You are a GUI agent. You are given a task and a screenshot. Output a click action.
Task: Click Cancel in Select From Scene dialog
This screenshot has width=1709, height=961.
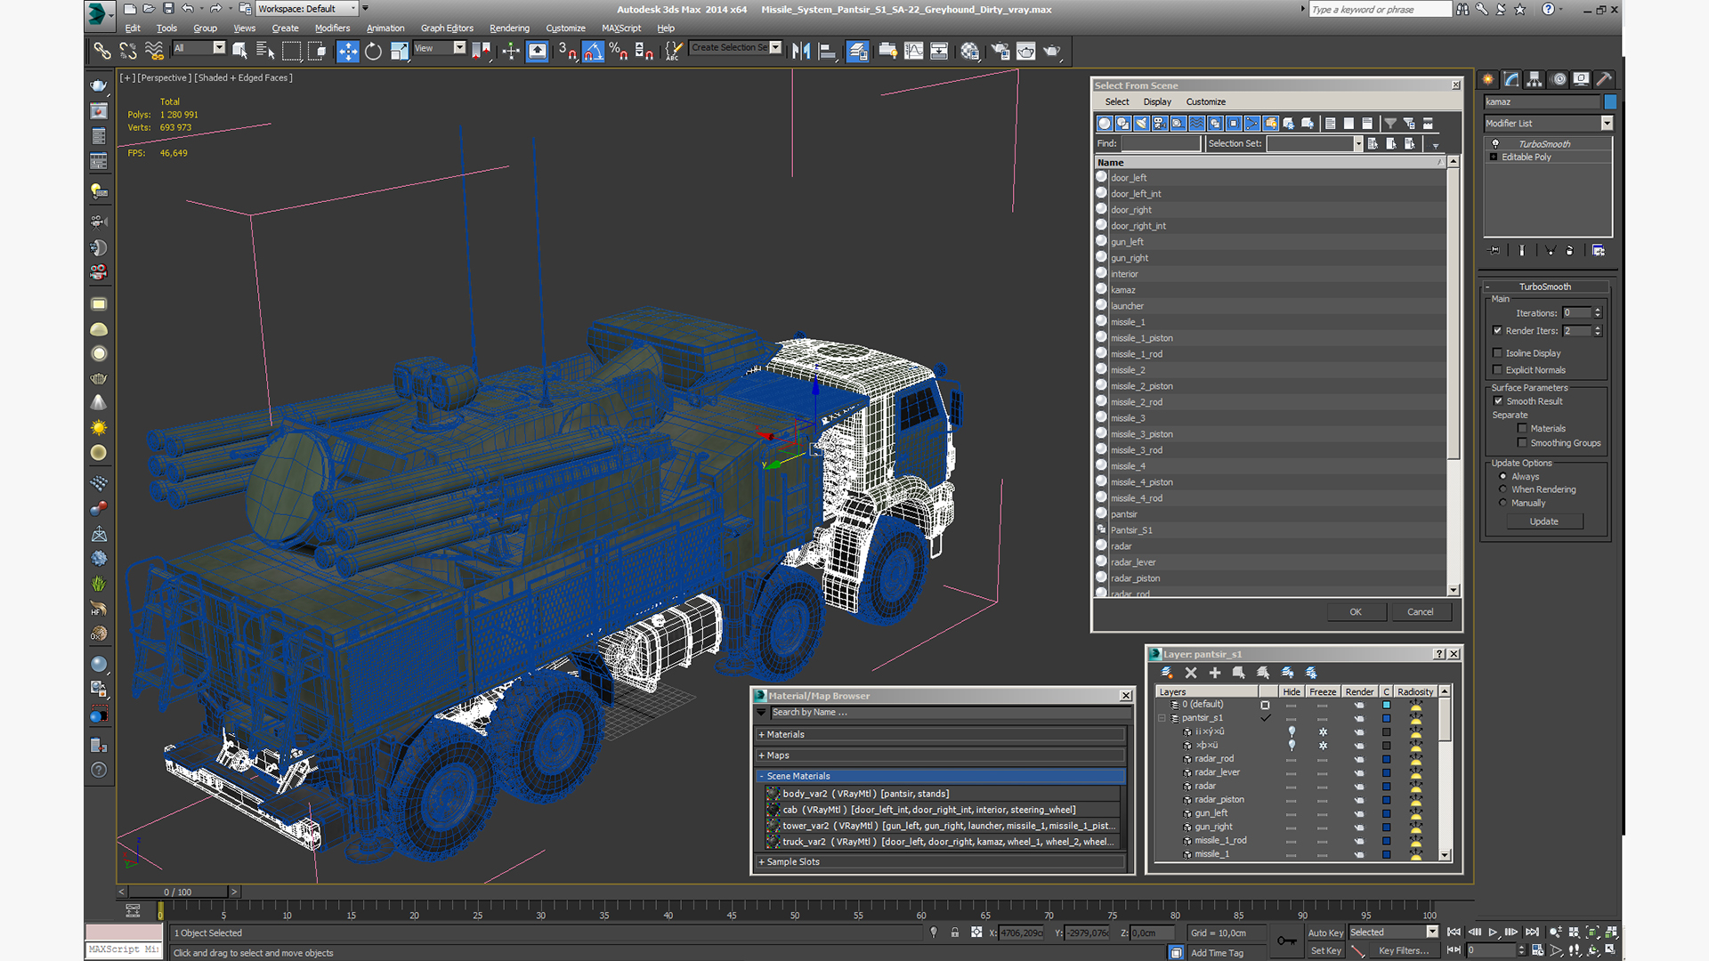(1421, 612)
